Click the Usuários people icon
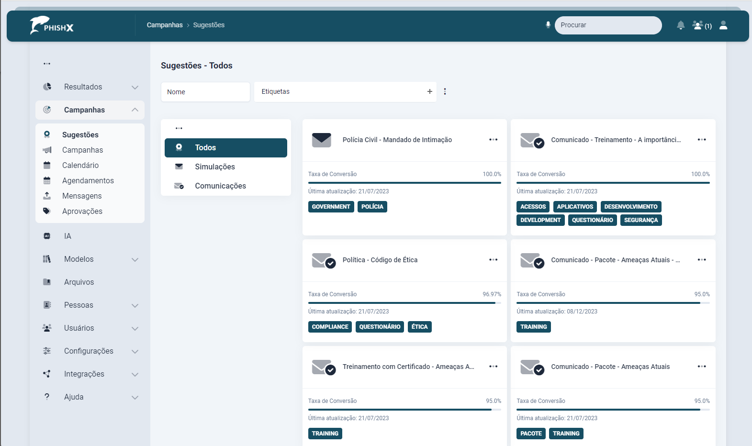This screenshot has height=446, width=752. 47,328
